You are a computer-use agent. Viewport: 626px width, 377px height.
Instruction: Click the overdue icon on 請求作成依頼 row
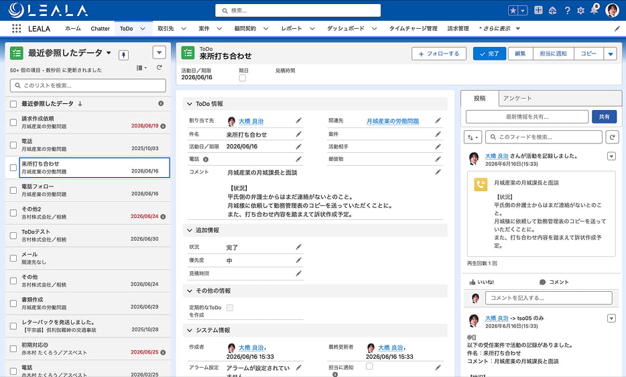tap(163, 126)
